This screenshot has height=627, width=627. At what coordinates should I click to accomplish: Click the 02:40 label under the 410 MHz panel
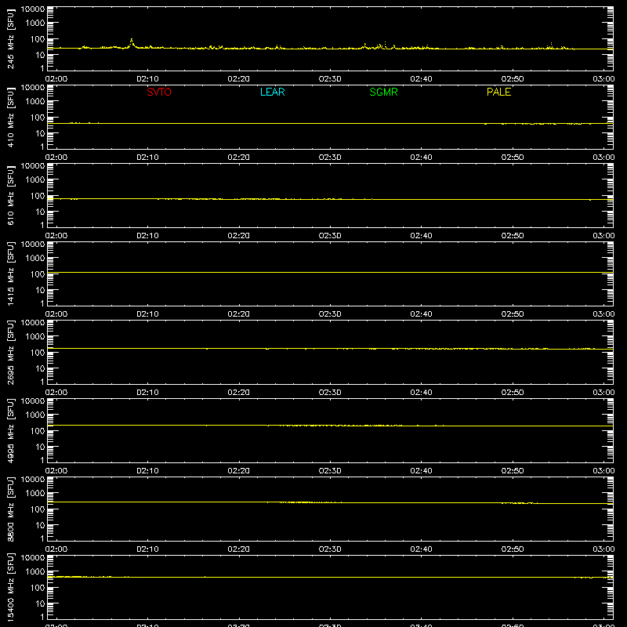point(421,158)
